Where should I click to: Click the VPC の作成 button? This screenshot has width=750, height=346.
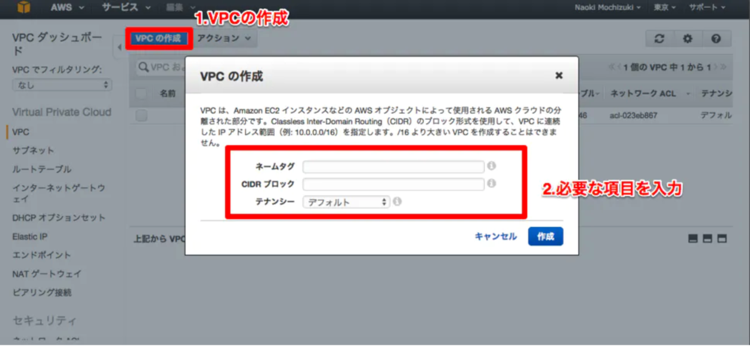[157, 38]
